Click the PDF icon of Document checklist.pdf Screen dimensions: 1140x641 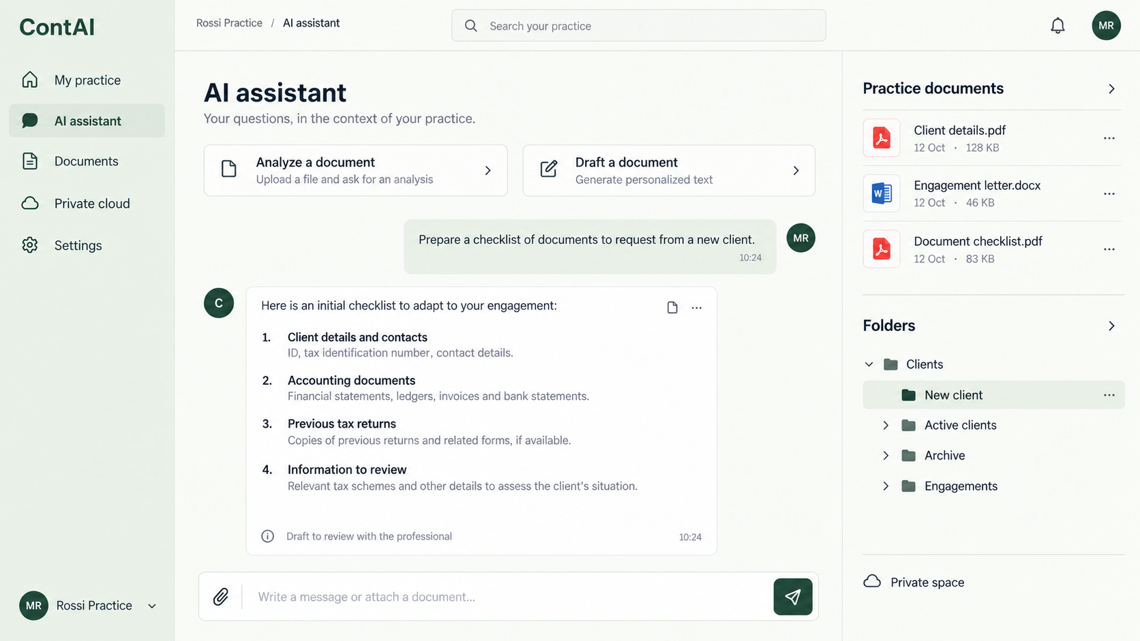[882, 249]
